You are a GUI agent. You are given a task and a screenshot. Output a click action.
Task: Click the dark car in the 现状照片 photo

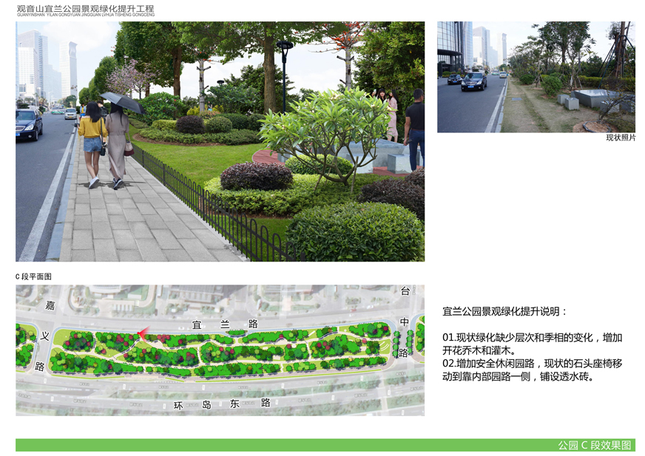(474, 81)
